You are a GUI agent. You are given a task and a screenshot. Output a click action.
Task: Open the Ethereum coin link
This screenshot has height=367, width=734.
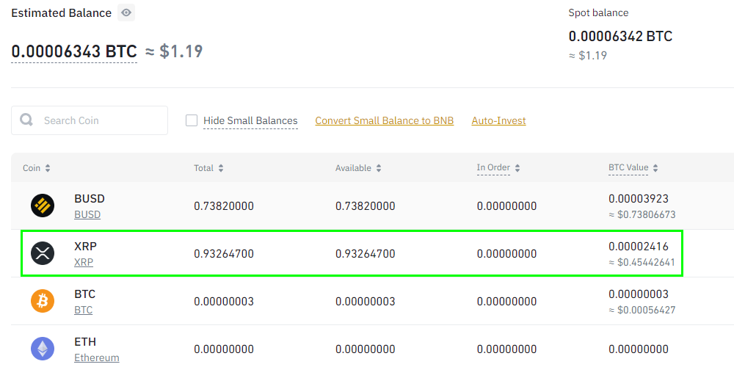(x=97, y=358)
